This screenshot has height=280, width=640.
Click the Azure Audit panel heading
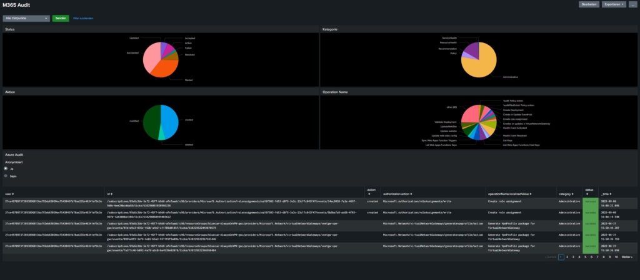coord(14,155)
